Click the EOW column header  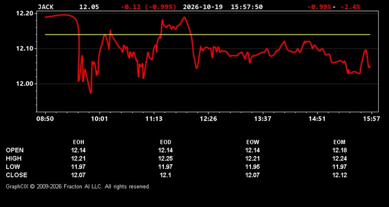(253, 142)
